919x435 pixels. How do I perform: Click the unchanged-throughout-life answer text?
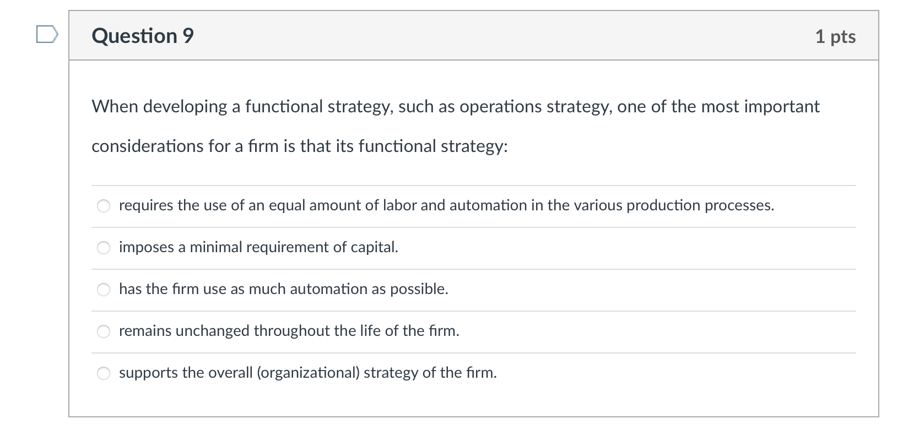[x=289, y=331]
